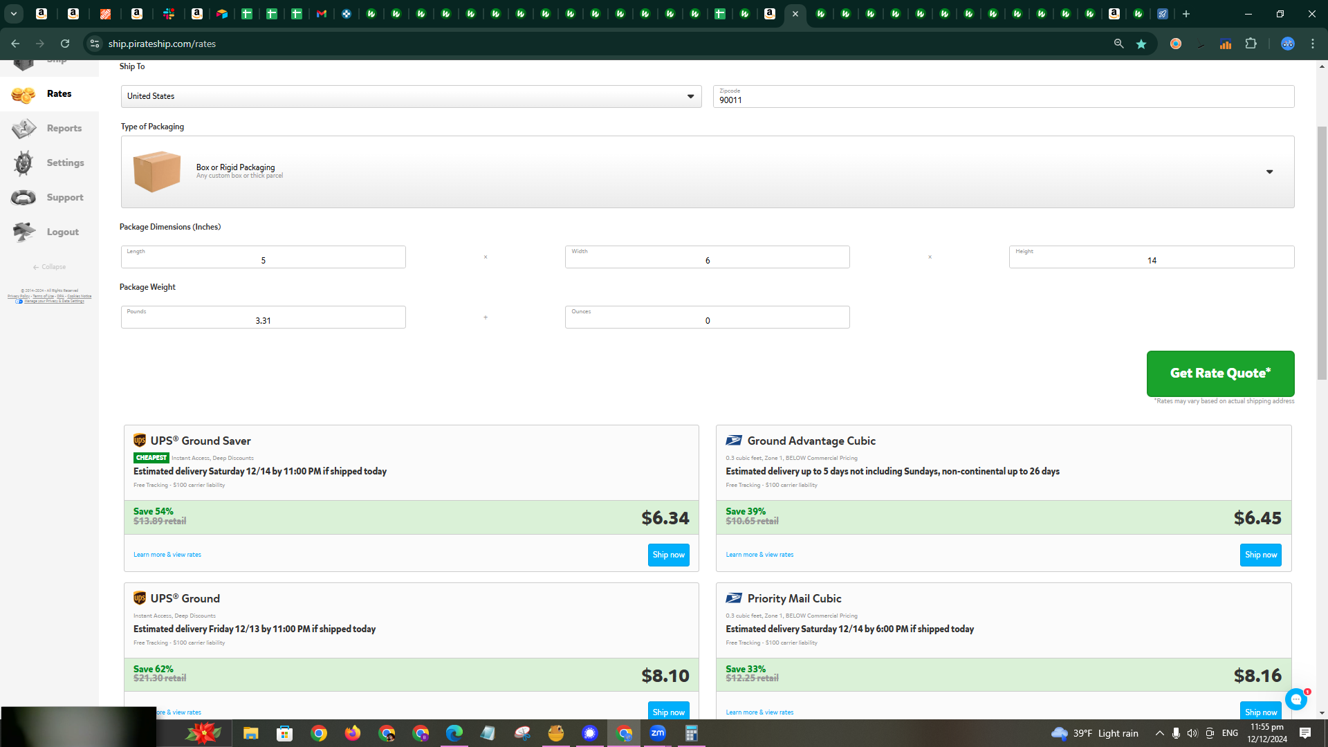The image size is (1328, 747).
Task: Open the Terms of Use footer link
Action: tap(43, 296)
